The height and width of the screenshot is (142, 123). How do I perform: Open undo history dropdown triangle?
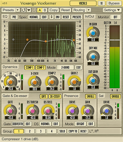(x=29, y=10)
